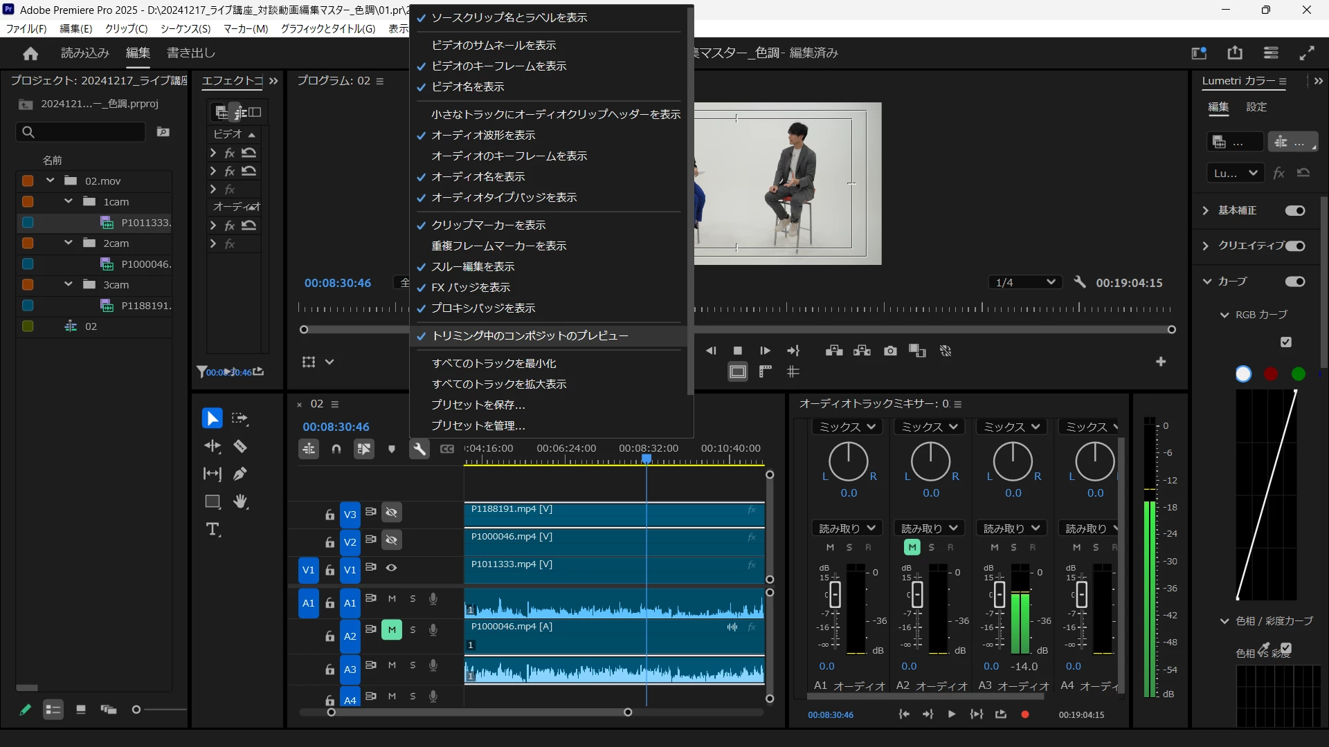Collapse the 2cam bin folder

(x=68, y=243)
